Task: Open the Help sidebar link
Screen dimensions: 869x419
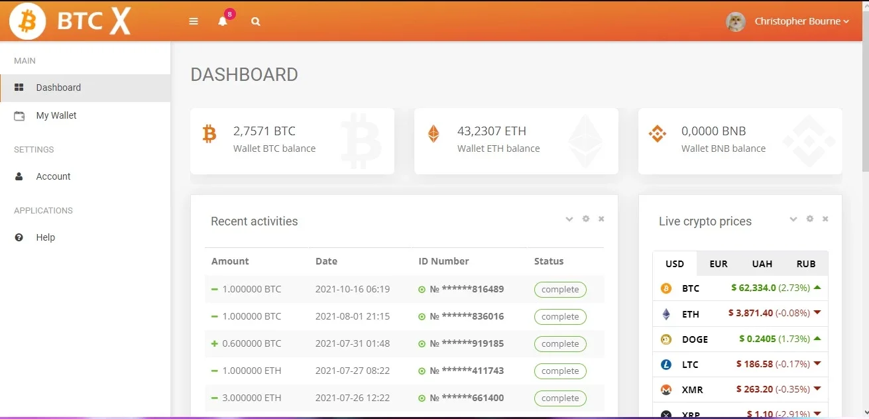Action: tap(85, 237)
